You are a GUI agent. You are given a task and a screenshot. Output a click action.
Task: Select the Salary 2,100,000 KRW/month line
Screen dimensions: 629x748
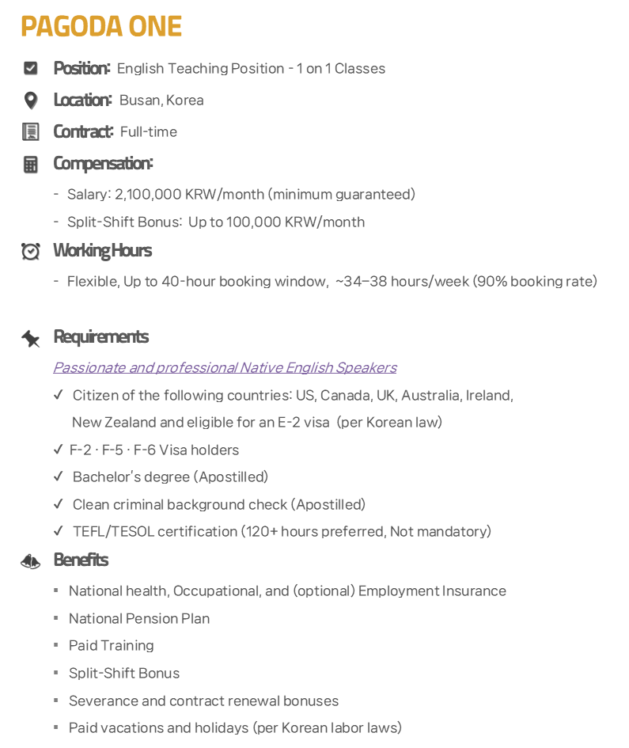(241, 194)
